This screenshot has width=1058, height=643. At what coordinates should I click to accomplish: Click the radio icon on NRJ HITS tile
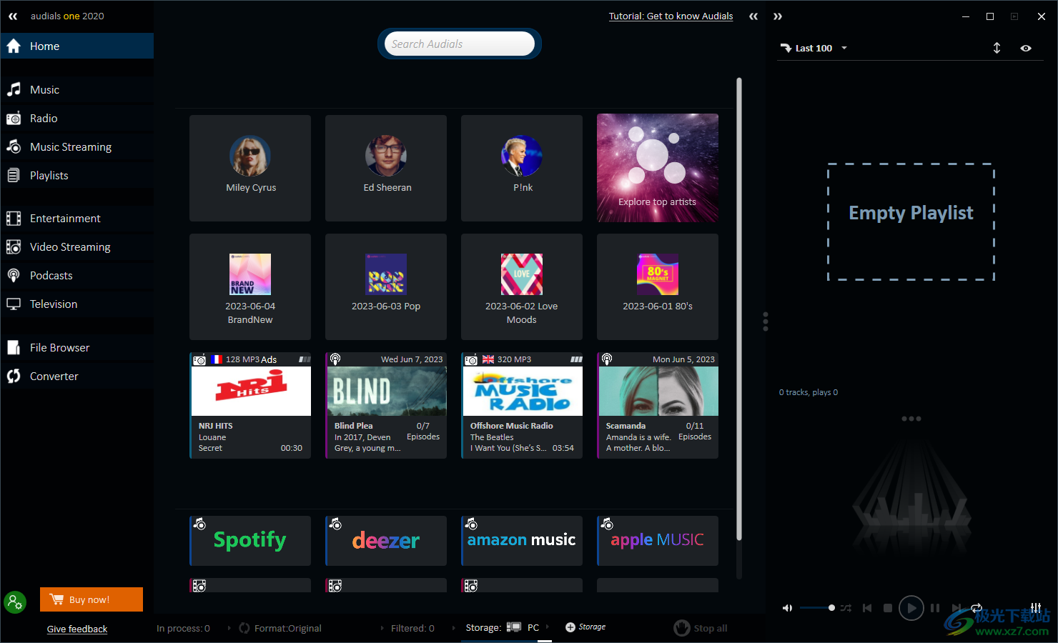[199, 359]
